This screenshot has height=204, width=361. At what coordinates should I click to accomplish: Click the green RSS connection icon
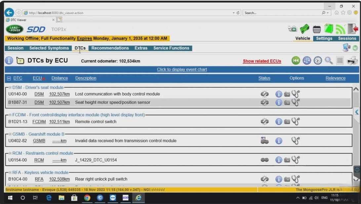341,29
